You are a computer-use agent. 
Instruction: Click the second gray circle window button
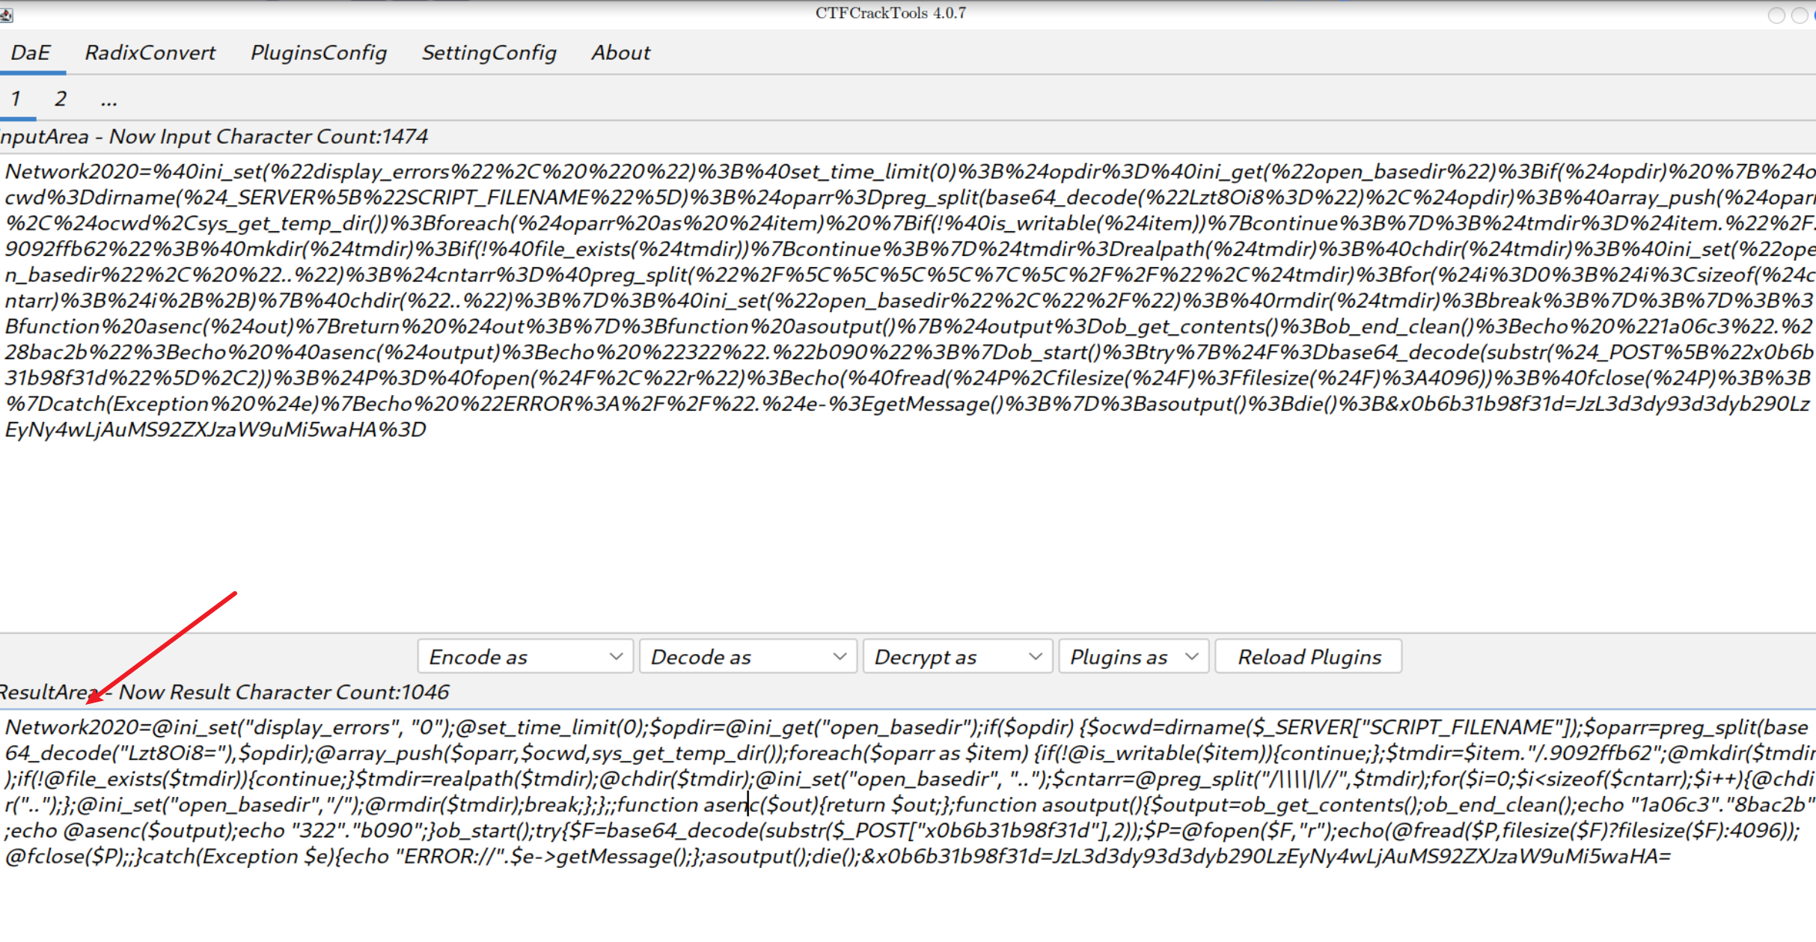coord(1799,16)
